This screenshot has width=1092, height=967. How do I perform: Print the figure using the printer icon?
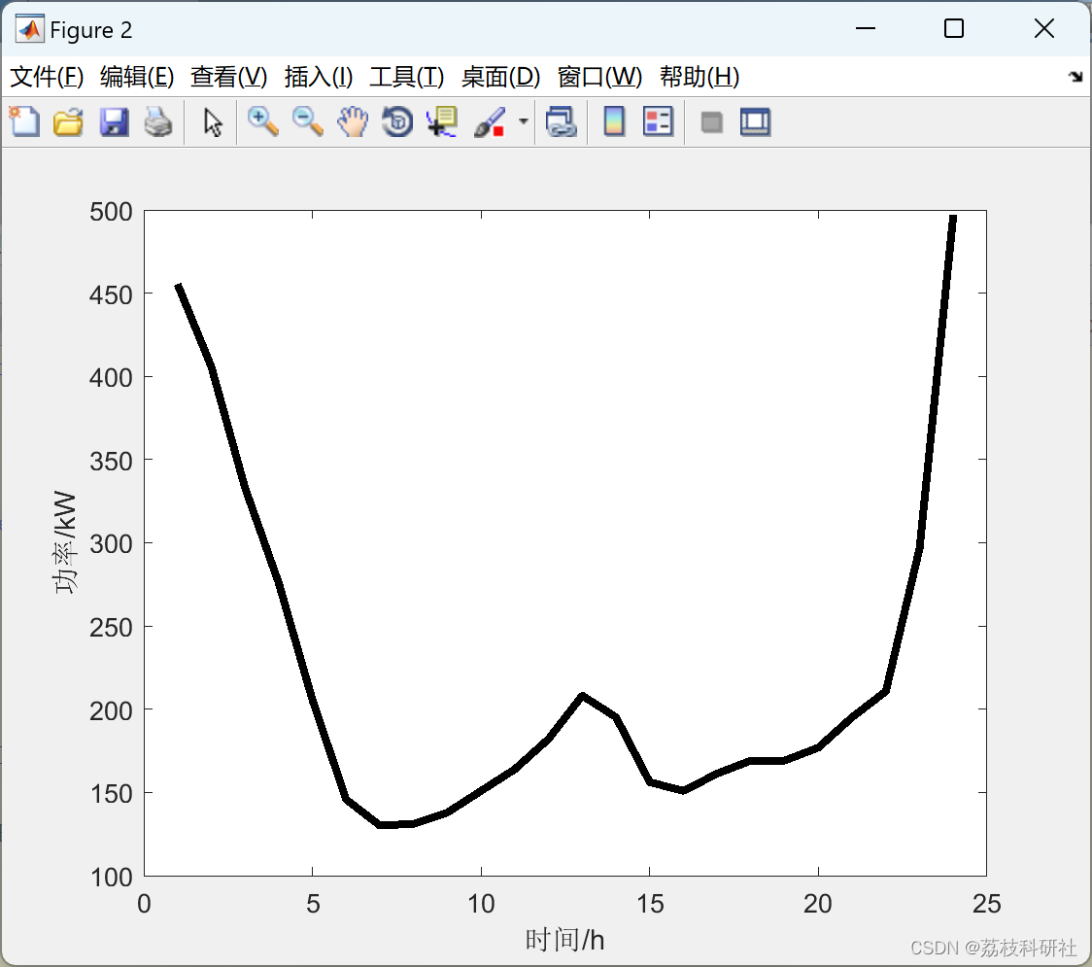click(x=158, y=121)
